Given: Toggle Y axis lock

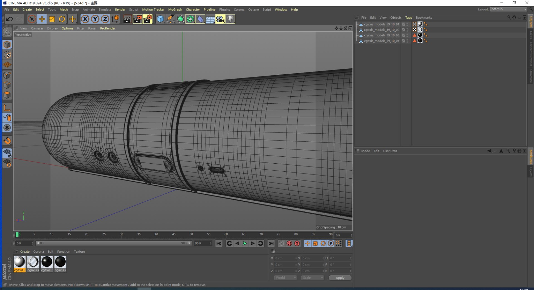Looking at the screenshot, I should tap(95, 19).
